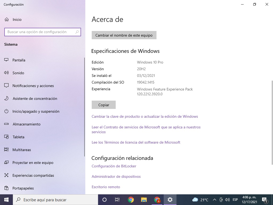Click the Inicio/apagado power icon

[x=6, y=111]
